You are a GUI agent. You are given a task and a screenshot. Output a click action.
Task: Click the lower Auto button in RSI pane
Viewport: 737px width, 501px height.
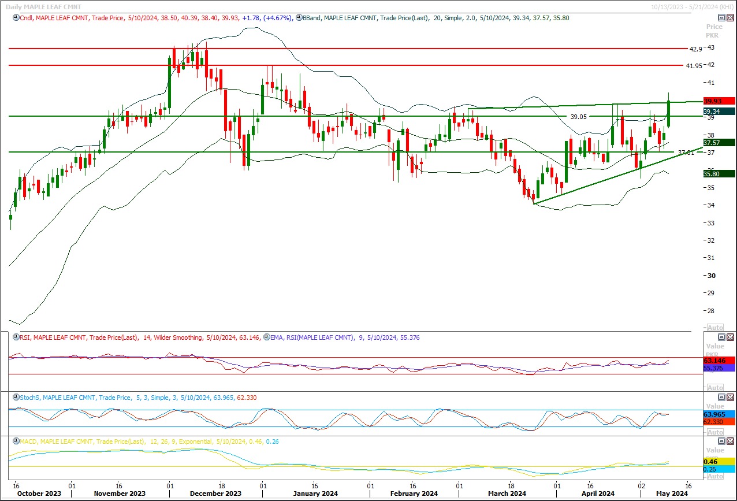[715, 388]
